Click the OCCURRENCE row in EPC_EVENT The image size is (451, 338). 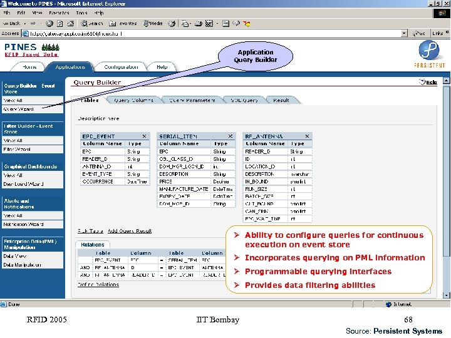coord(115,182)
